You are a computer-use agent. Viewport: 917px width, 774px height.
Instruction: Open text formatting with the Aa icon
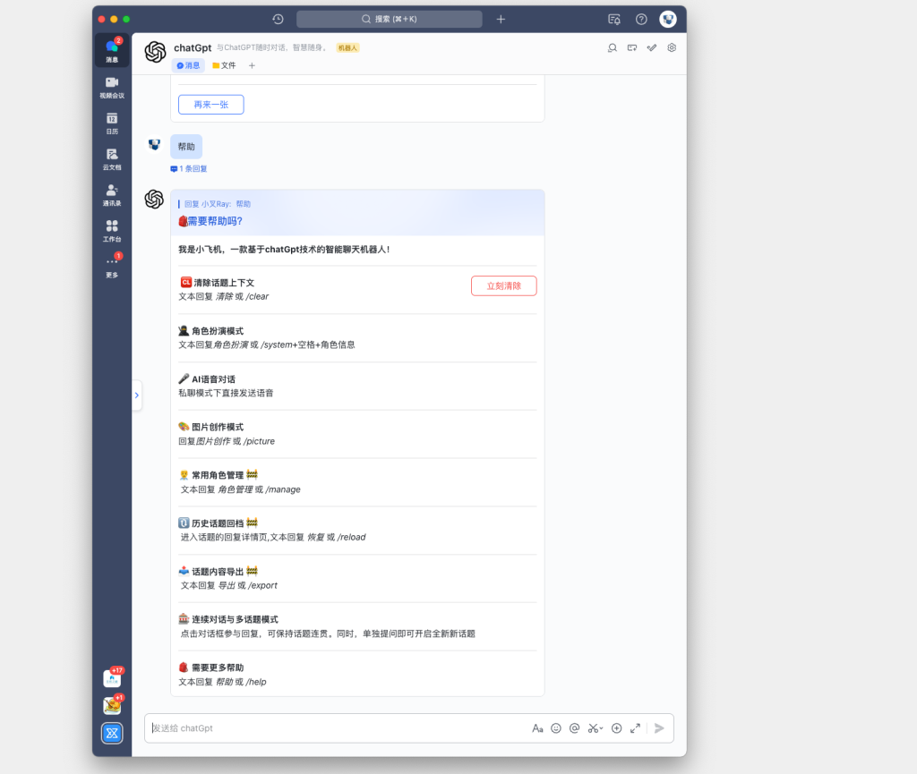[538, 727]
